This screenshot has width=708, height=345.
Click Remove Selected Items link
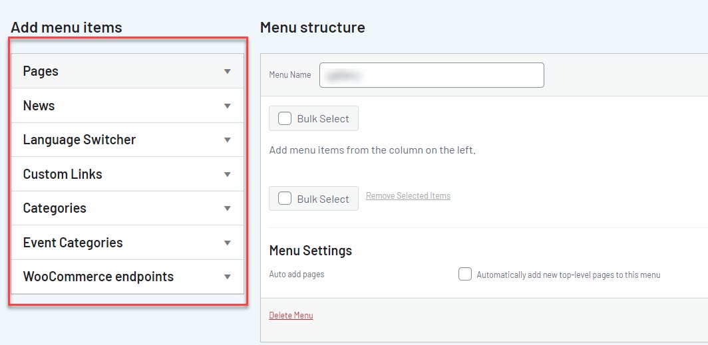[x=408, y=196]
